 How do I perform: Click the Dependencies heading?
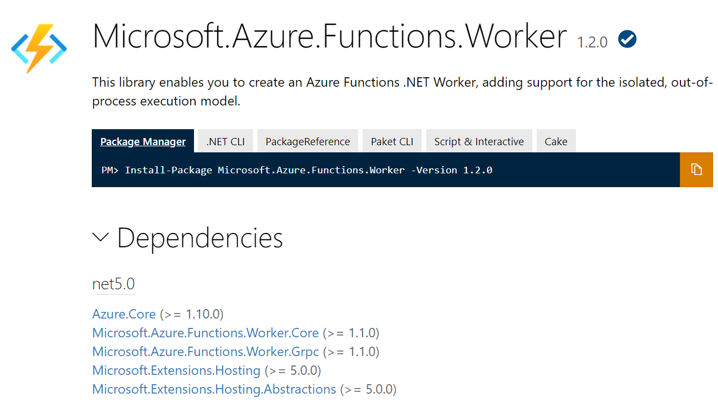(200, 238)
